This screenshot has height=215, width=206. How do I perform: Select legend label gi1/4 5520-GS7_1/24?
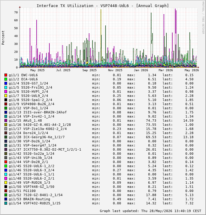click(28, 83)
